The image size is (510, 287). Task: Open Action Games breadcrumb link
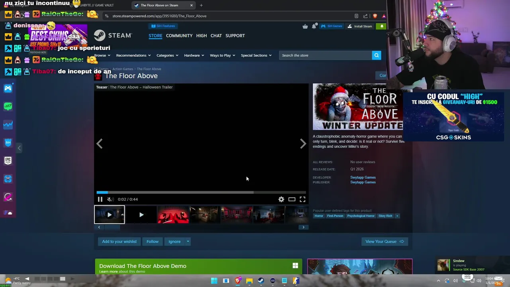[x=123, y=69]
